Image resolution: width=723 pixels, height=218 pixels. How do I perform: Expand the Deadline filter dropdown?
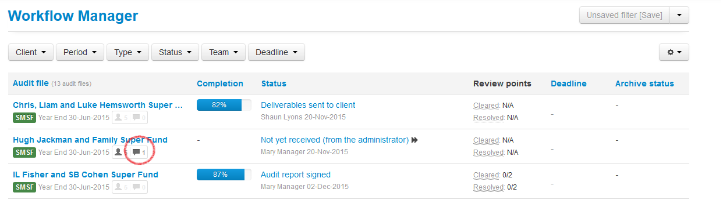(277, 52)
